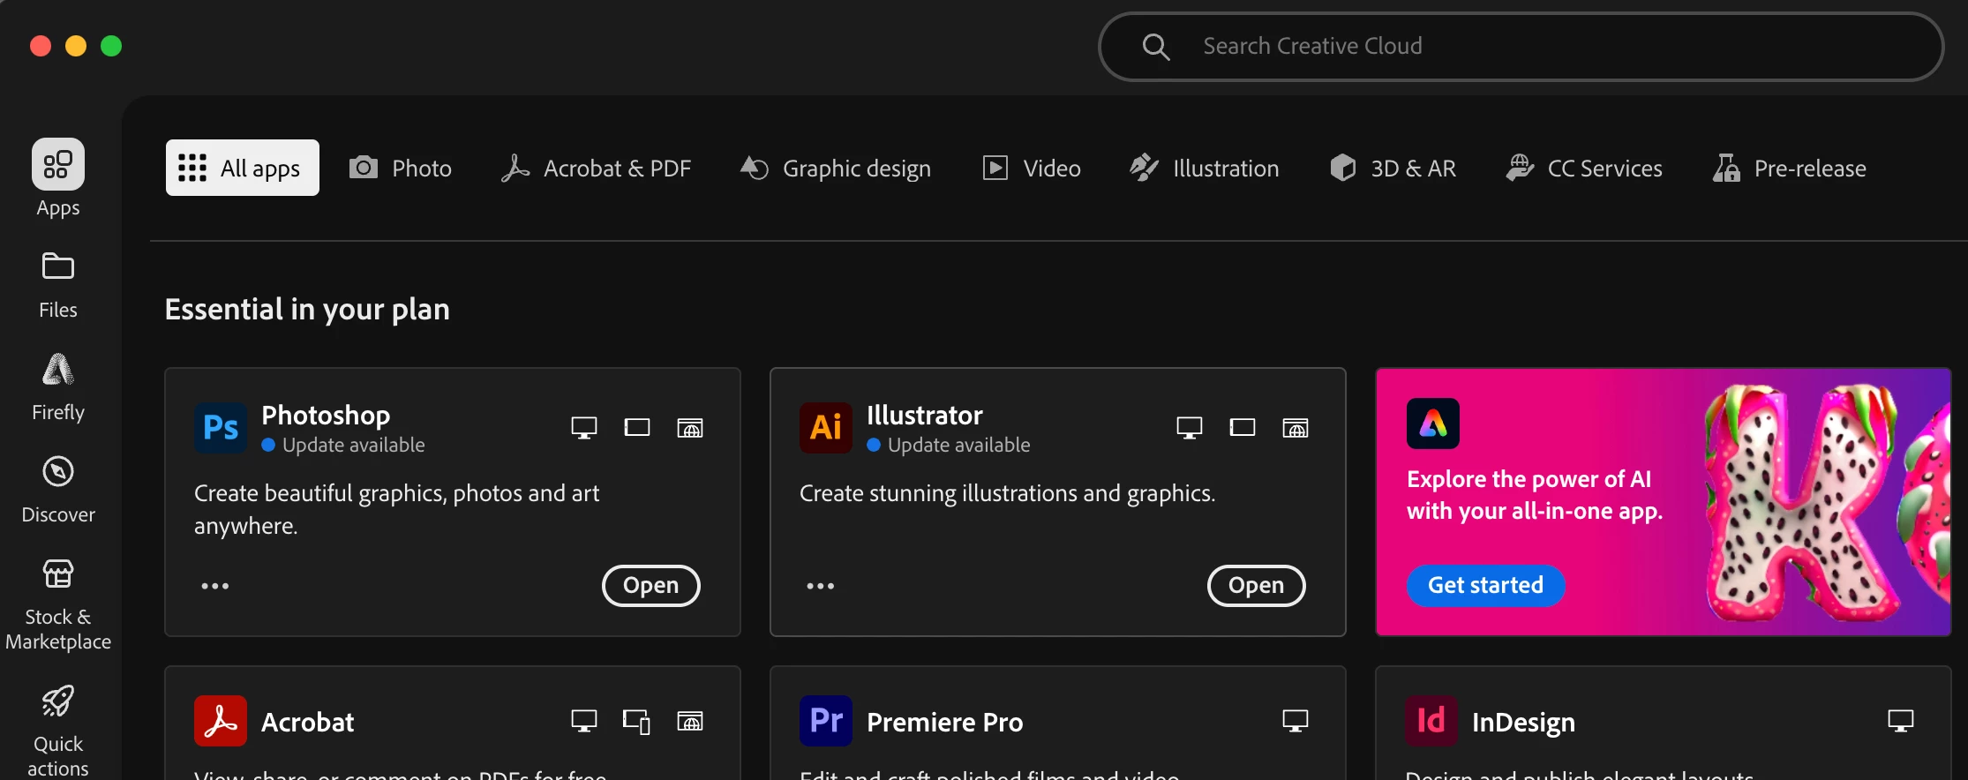Image resolution: width=1968 pixels, height=780 pixels.
Task: Select the All apps tab
Action: (243, 168)
